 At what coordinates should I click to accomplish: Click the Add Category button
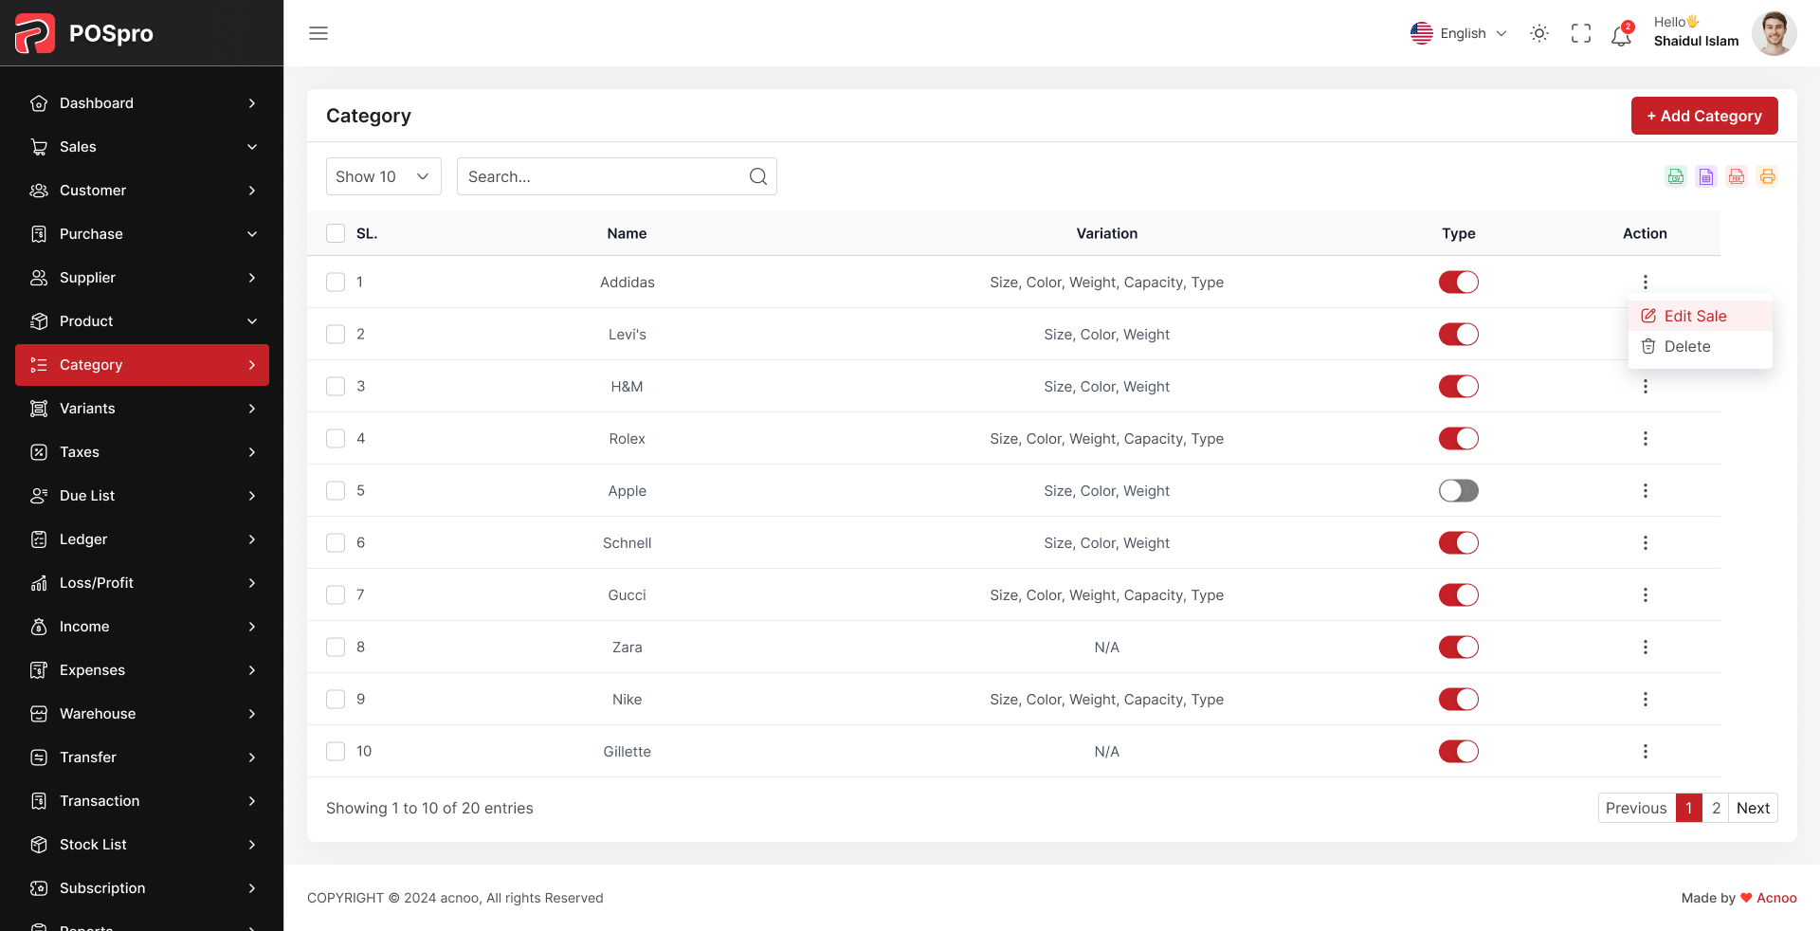1703,116
